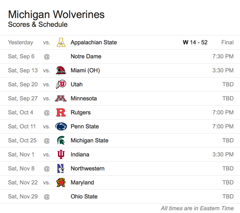Click the Penn State Nittany Lion logo
Screen dimensions: 240x213
(61, 127)
